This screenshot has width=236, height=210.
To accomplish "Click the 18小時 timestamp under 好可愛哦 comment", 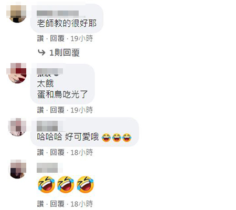I will coord(82,152).
